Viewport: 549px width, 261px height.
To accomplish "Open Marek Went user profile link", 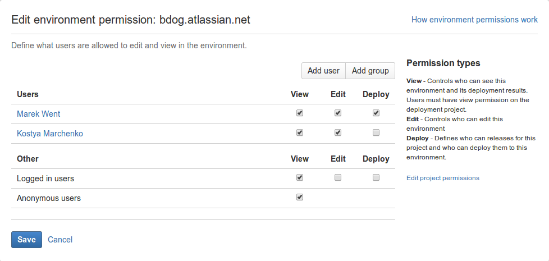I will (x=39, y=114).
